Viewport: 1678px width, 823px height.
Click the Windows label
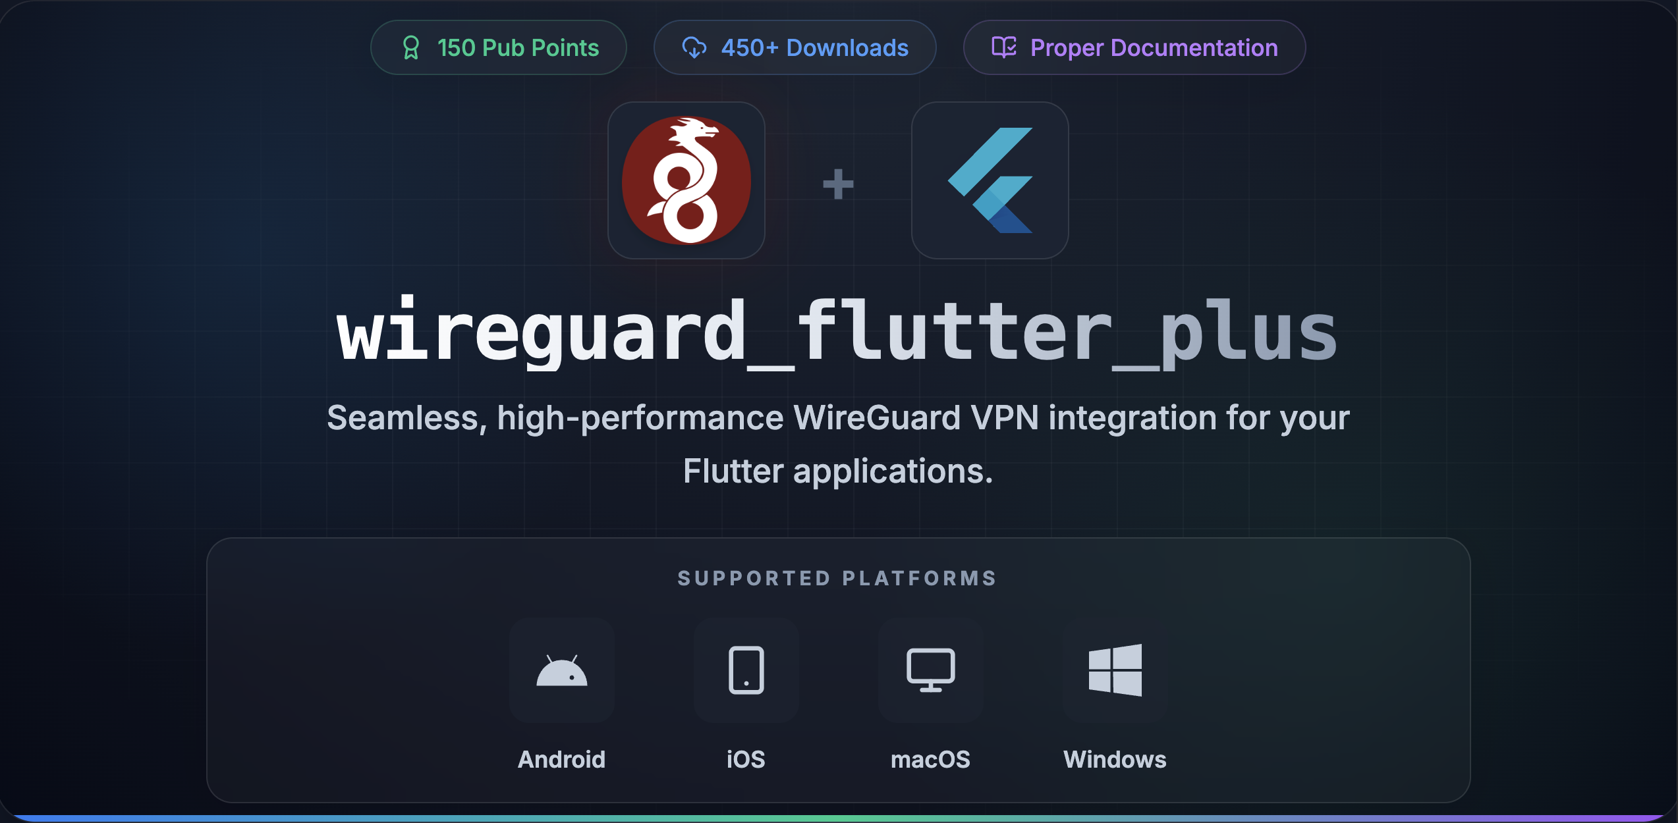[1115, 759]
